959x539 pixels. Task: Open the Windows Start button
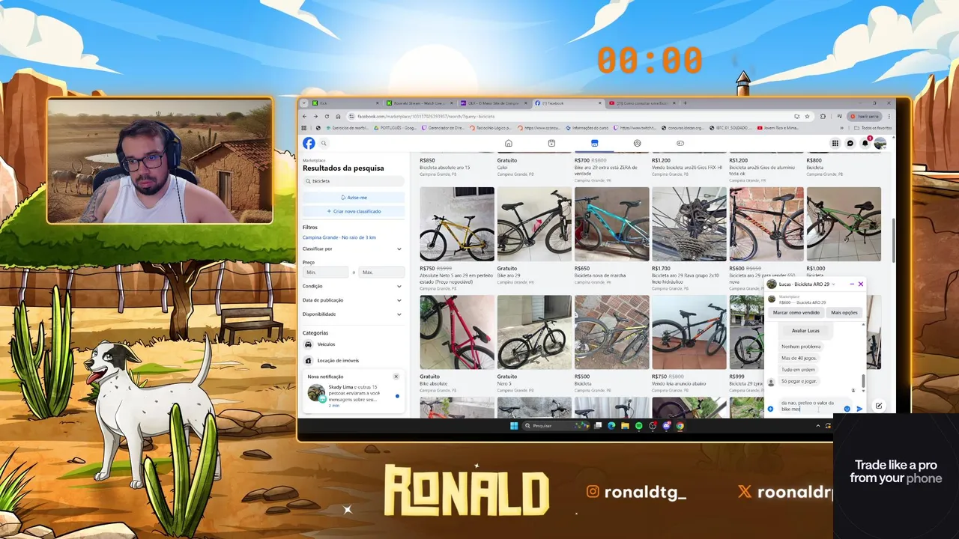514,425
